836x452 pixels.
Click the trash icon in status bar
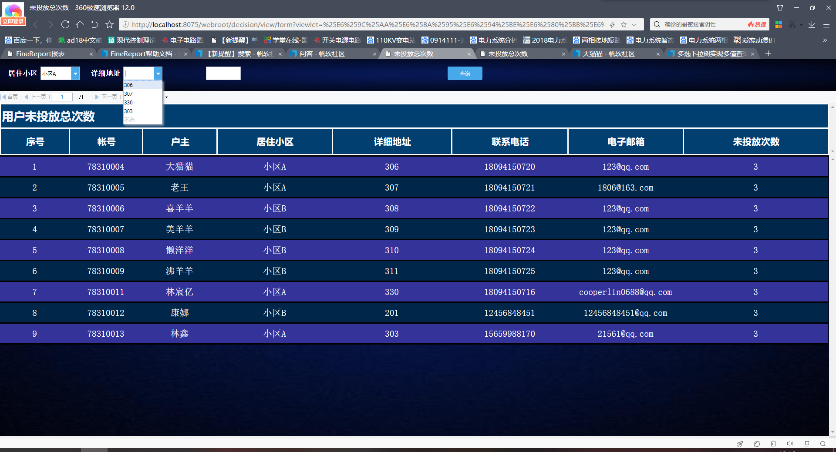coord(773,444)
